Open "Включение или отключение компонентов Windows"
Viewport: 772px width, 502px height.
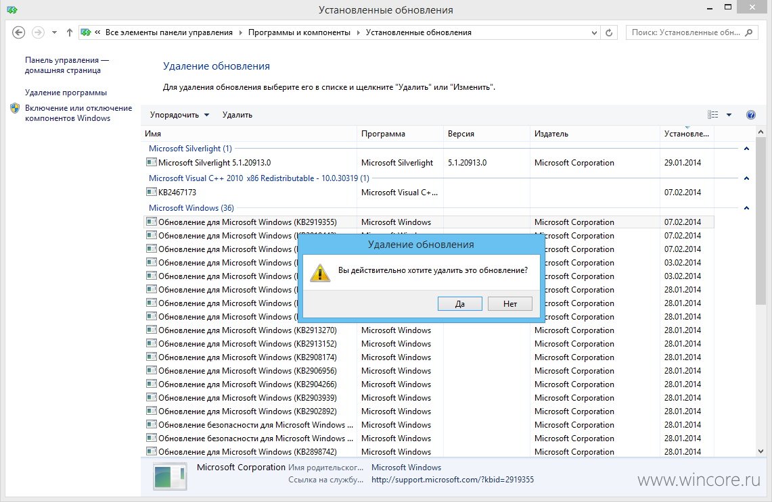[78, 113]
